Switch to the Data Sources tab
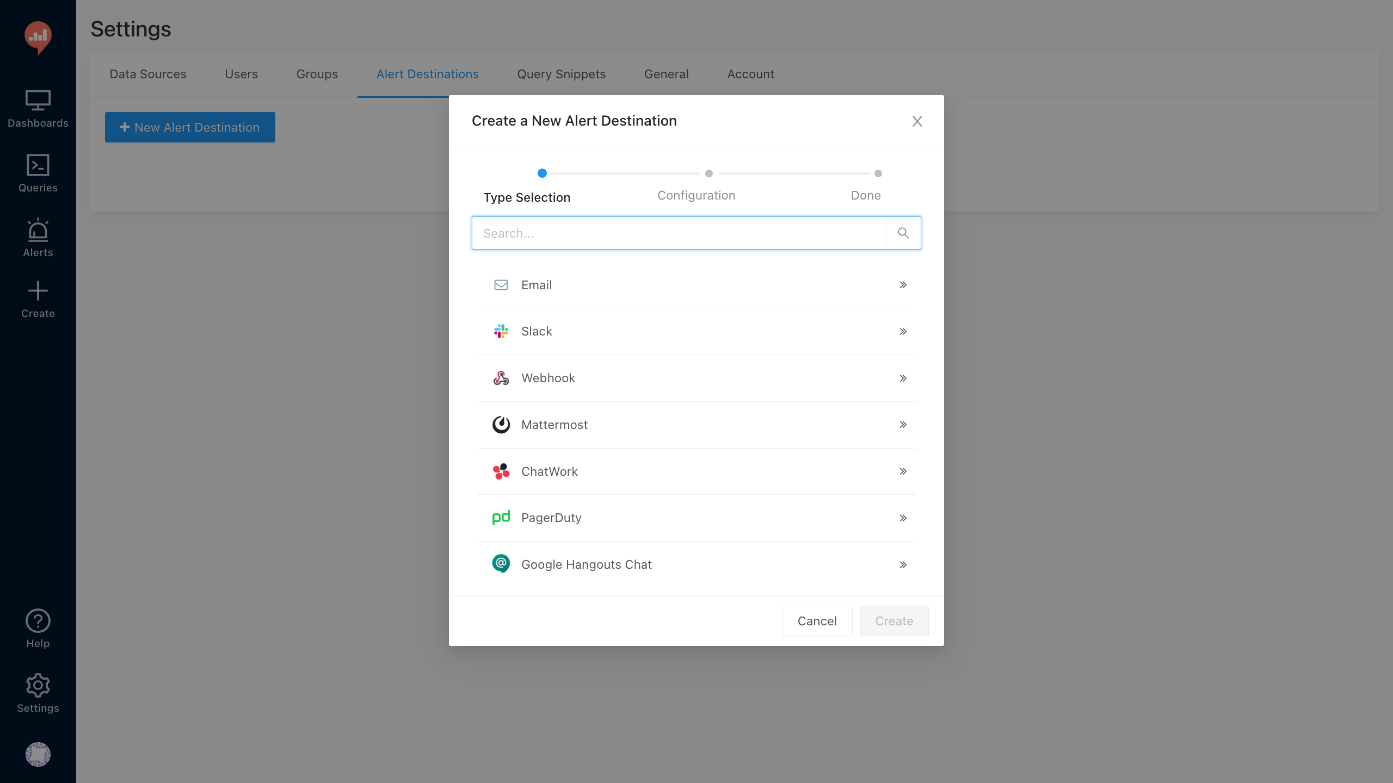The width and height of the screenshot is (1393, 783). pyautogui.click(x=147, y=74)
